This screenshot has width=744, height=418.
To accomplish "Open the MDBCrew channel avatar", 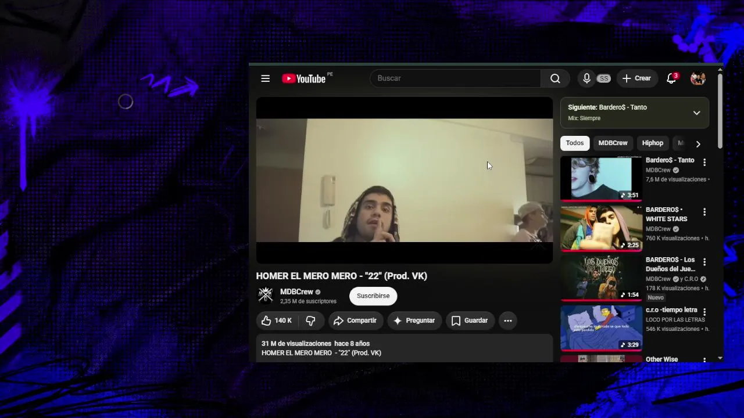I will point(266,296).
